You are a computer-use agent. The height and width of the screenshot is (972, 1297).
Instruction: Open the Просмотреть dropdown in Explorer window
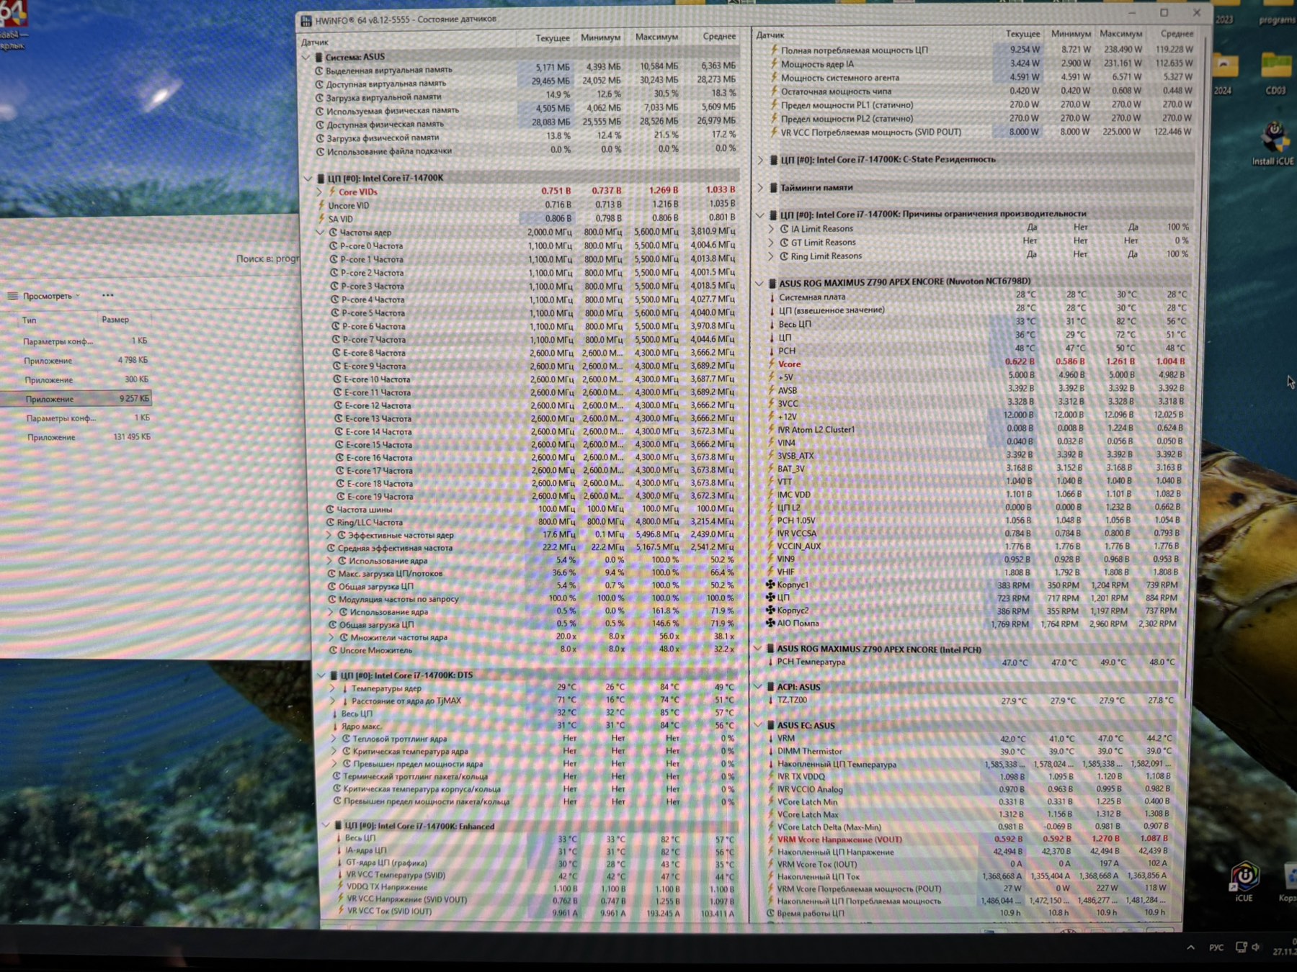[45, 296]
